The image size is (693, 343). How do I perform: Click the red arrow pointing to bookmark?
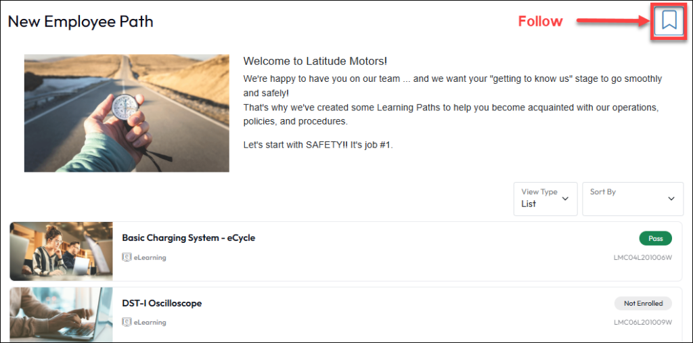pos(612,22)
